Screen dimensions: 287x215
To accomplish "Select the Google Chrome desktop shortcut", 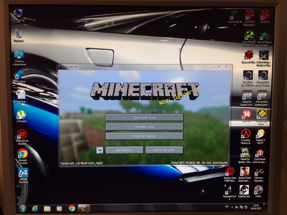I will (23, 157).
